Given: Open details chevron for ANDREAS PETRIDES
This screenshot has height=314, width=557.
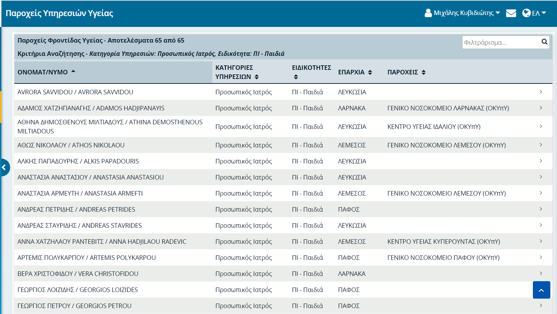Looking at the screenshot, I should point(541,209).
